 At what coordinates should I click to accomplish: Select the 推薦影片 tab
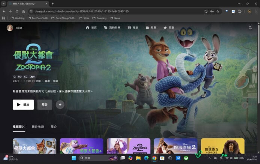(19, 127)
